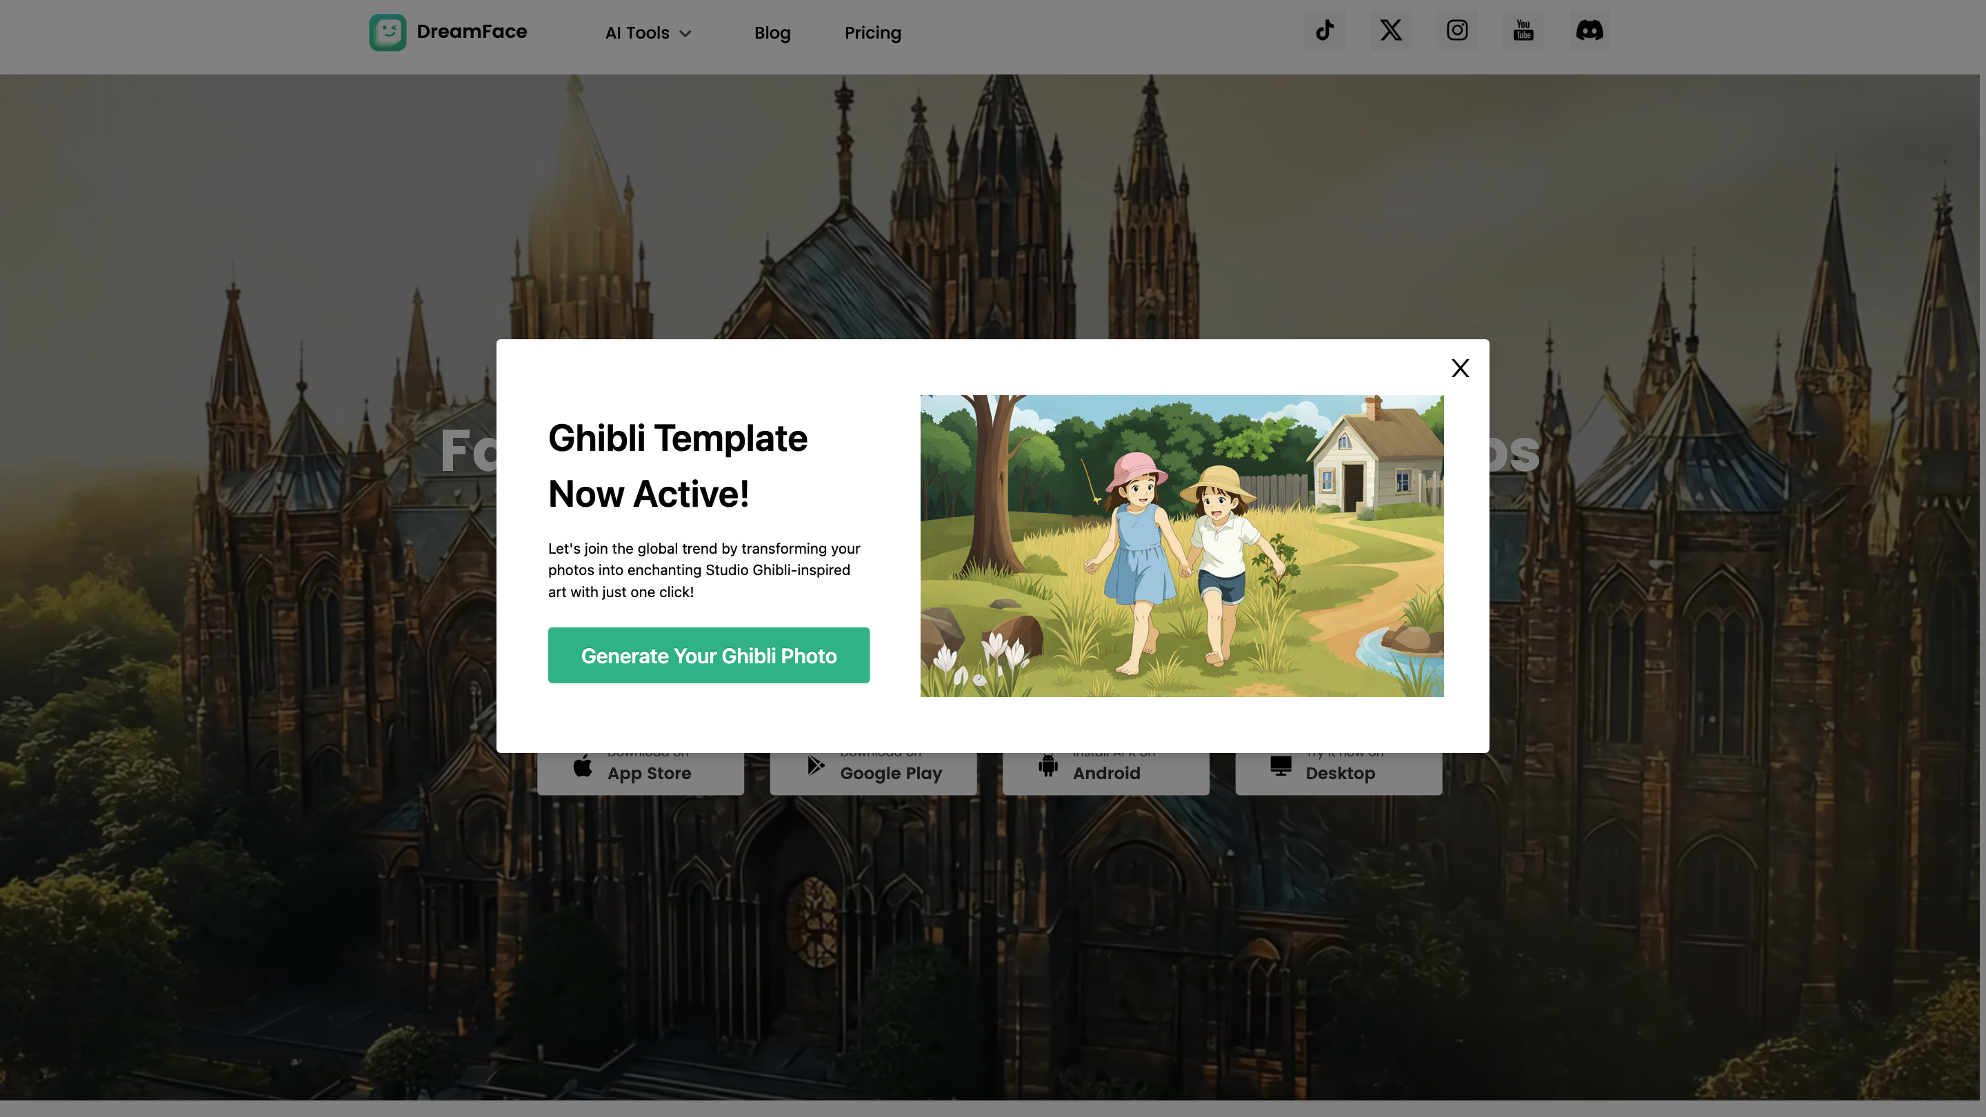1986x1117 pixels.
Task: Click the chevron next to AI Tools
Action: click(685, 34)
